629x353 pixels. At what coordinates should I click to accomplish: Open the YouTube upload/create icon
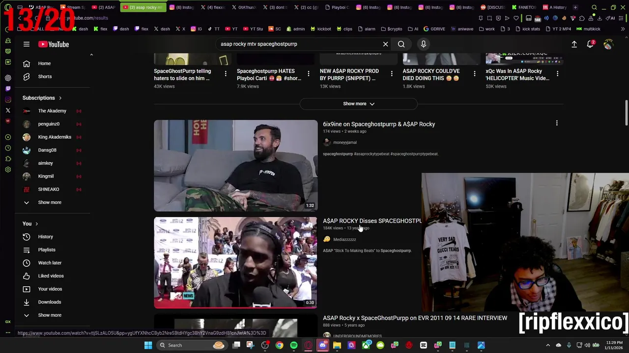tap(574, 44)
